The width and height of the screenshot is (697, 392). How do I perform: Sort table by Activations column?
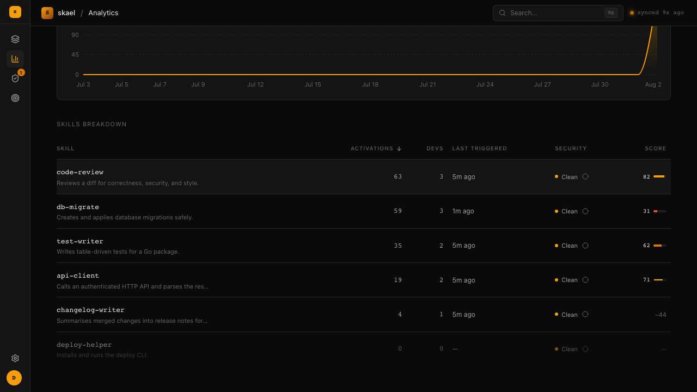point(376,149)
